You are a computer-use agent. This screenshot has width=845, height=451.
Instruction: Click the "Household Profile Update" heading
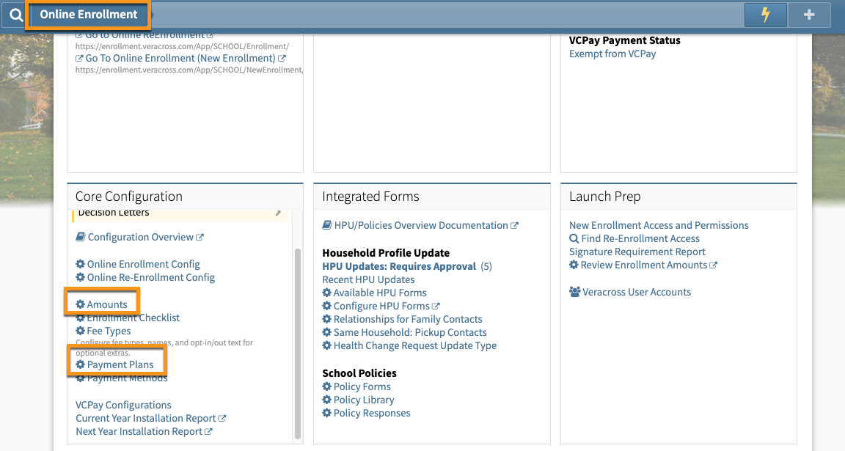[386, 253]
